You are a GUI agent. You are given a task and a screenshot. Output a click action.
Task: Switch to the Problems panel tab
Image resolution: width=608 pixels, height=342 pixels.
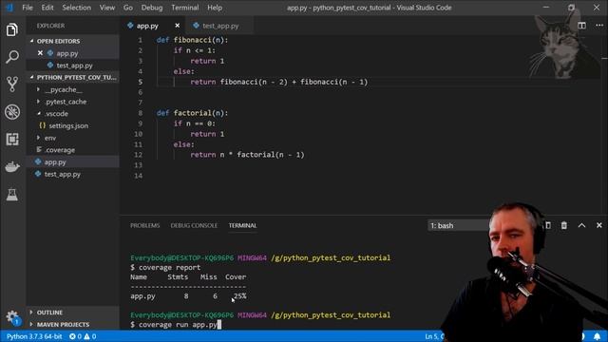[x=145, y=225]
